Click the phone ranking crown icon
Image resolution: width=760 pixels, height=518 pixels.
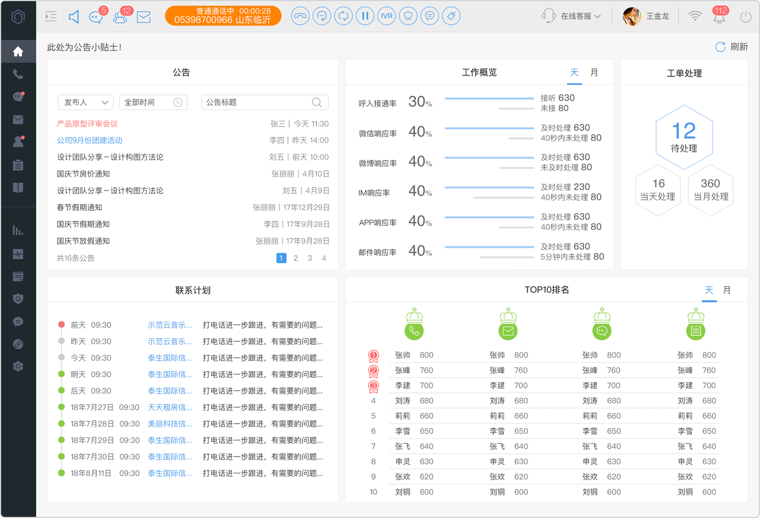414,324
